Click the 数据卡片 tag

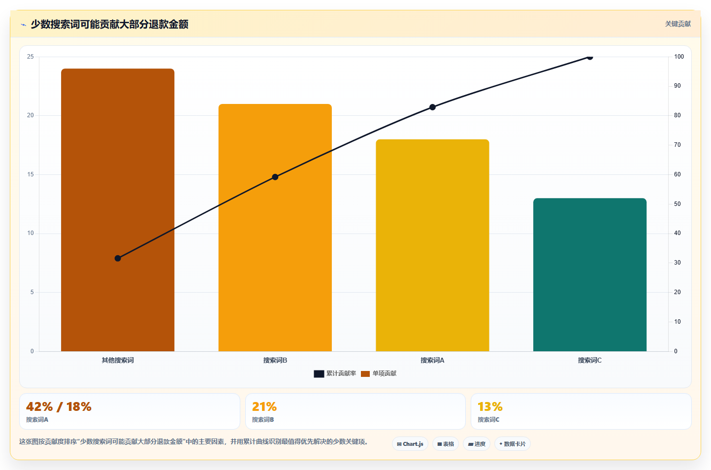(x=513, y=444)
